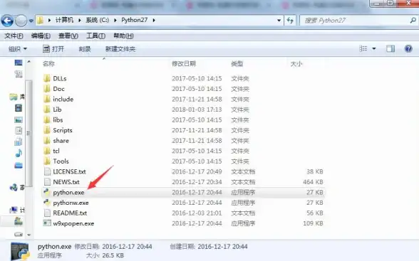
Task: Click the pythonw.exe file name
Action: click(71, 203)
